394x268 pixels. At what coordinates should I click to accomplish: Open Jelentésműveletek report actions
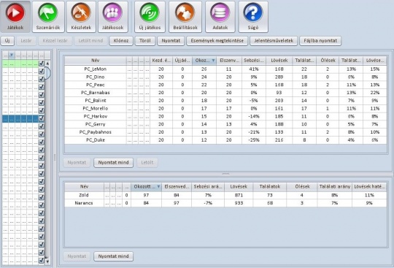[x=274, y=41]
